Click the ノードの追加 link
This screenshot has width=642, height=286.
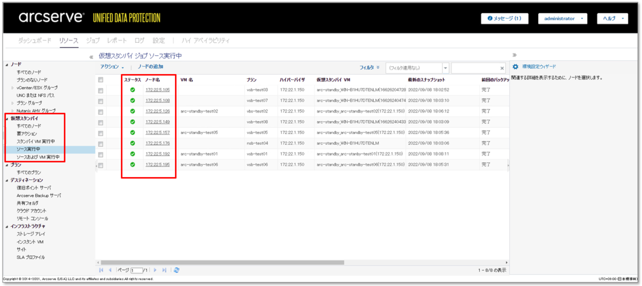150,67
